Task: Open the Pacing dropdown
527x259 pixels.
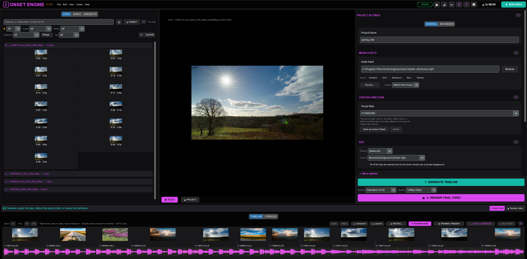Action: [x=380, y=151]
